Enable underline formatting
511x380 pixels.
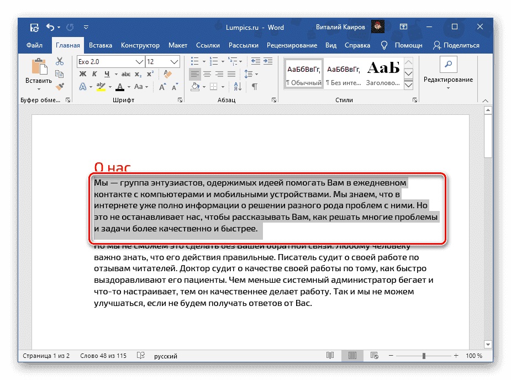[x=107, y=74]
